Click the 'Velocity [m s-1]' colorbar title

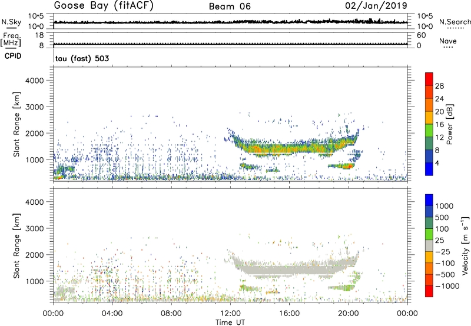point(465,245)
